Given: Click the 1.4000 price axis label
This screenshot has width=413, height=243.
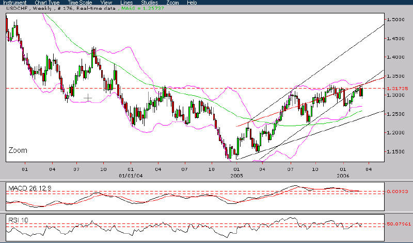Looking at the screenshot, I should 395,57.
